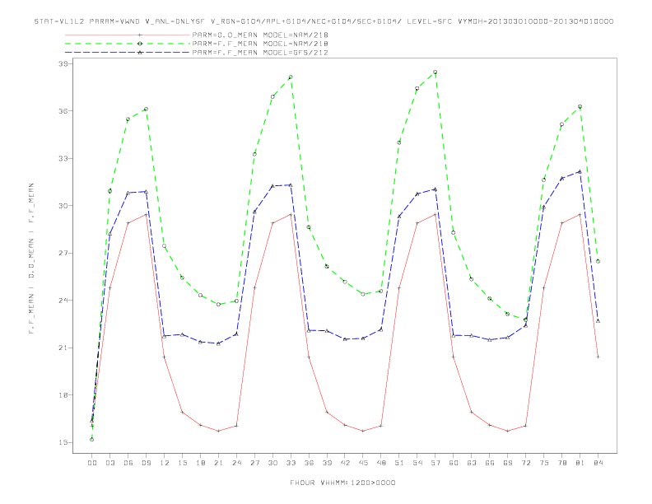Click y-axis tick value 24

tap(63, 301)
